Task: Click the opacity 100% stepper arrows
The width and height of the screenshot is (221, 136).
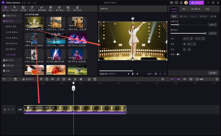Action: (215, 34)
